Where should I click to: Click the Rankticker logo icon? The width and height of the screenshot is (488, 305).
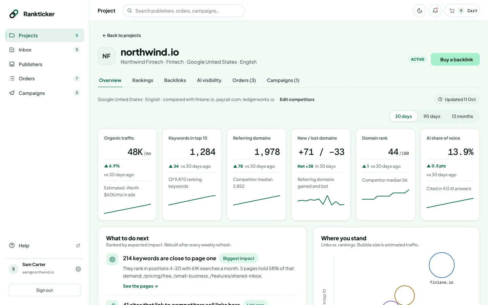tap(14, 14)
